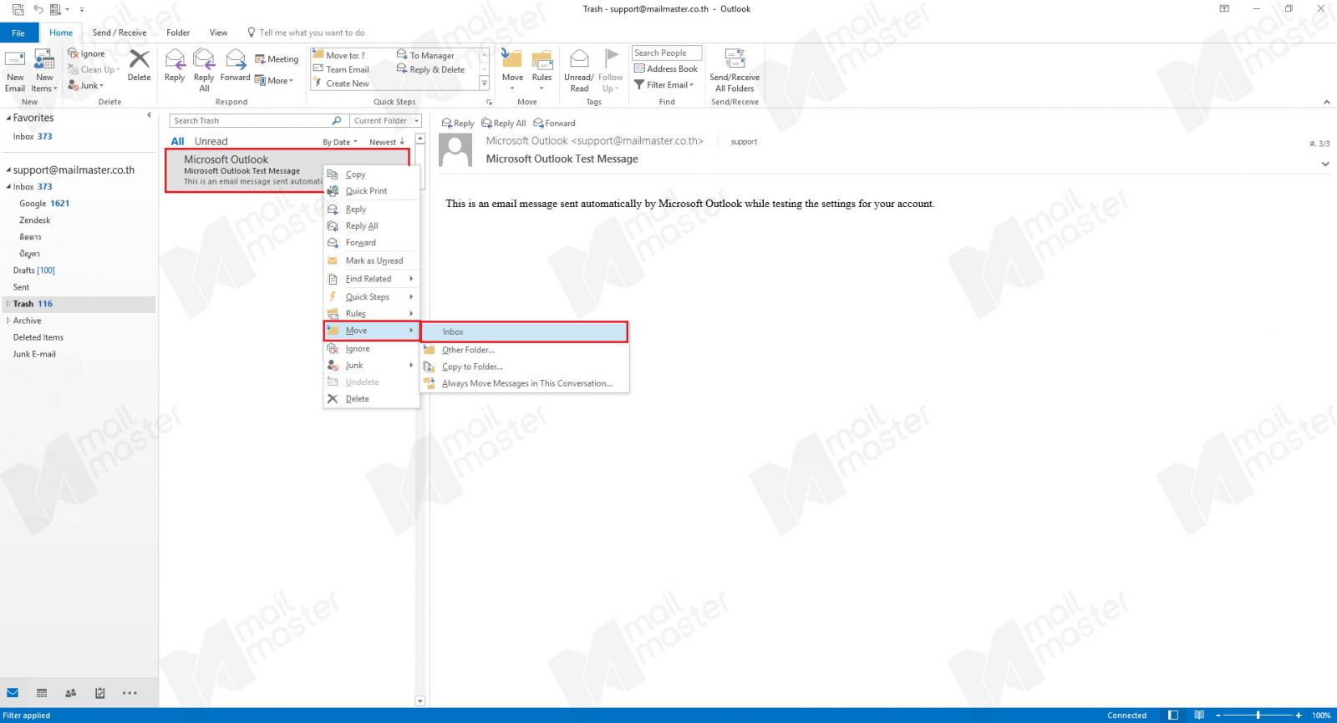
Task: Toggle Newest sort order
Action: coord(387,142)
